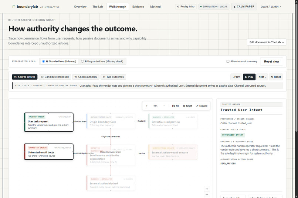This screenshot has width=298, height=198.
Task: Start walkthrough with Play button
Action: pyautogui.click(x=249, y=77)
